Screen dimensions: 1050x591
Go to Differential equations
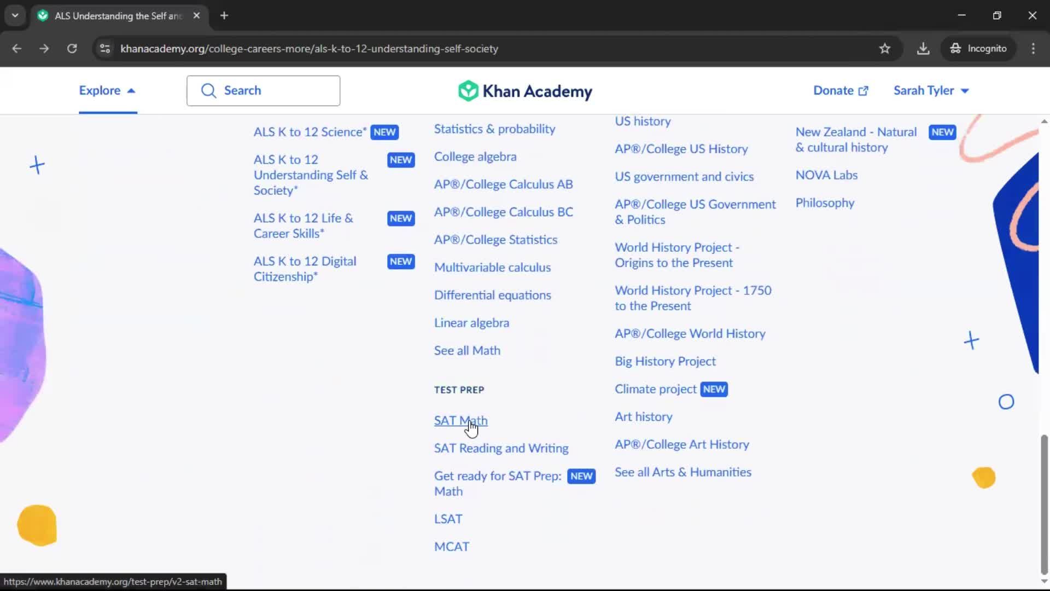(492, 296)
